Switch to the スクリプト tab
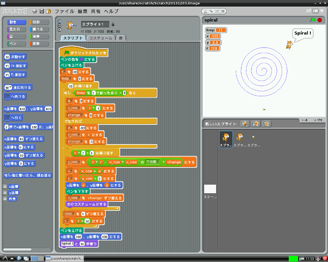Screen dimensions: 328x262 pyautogui.click(x=73, y=38)
